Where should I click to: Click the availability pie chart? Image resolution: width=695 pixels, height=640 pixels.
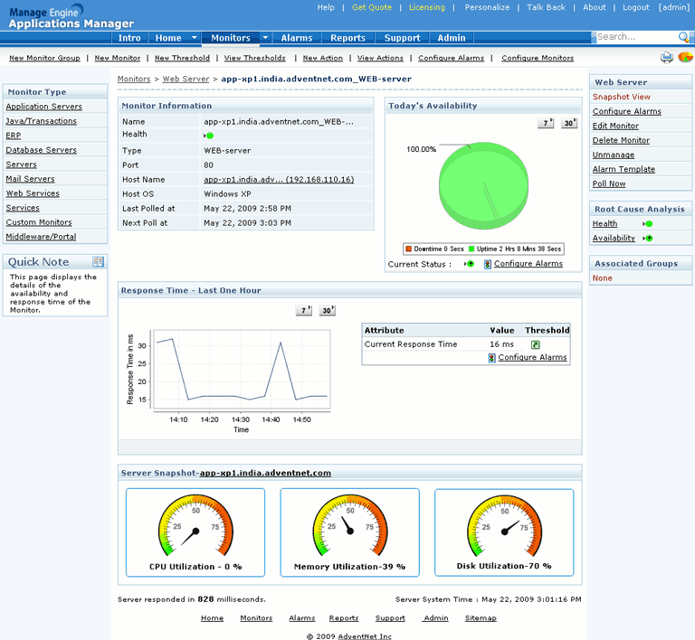(x=483, y=186)
